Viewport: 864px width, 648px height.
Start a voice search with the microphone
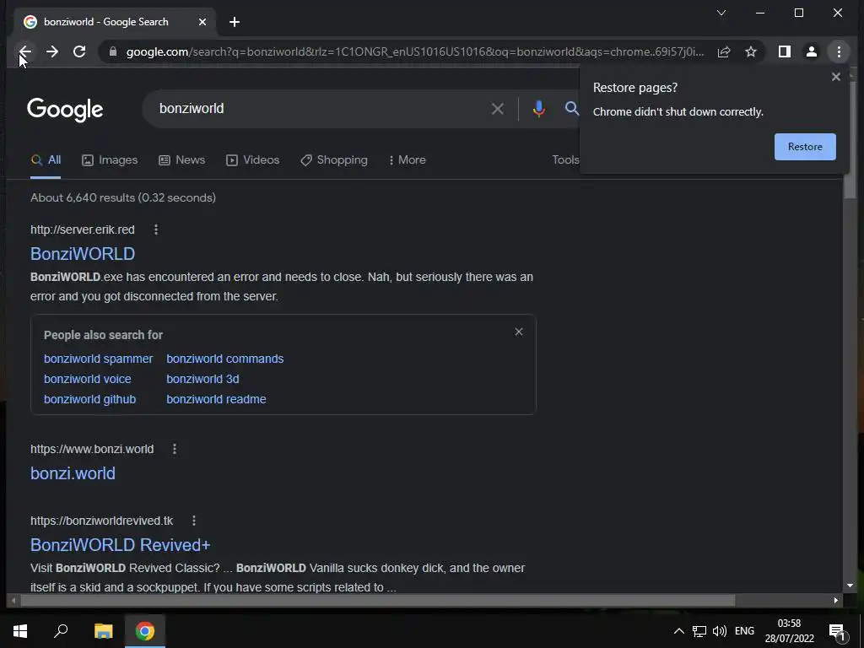[x=538, y=109]
